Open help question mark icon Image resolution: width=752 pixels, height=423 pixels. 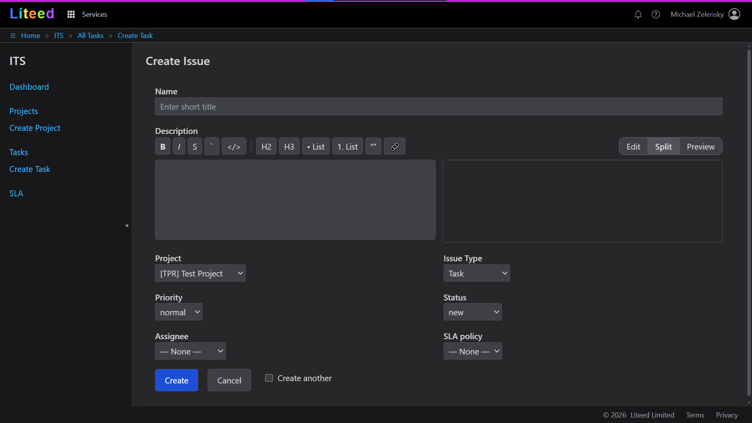[x=656, y=14]
